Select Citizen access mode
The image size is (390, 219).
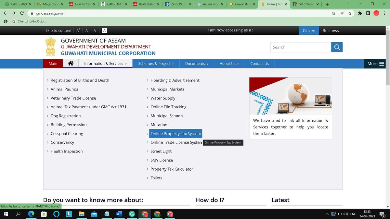tap(308, 30)
